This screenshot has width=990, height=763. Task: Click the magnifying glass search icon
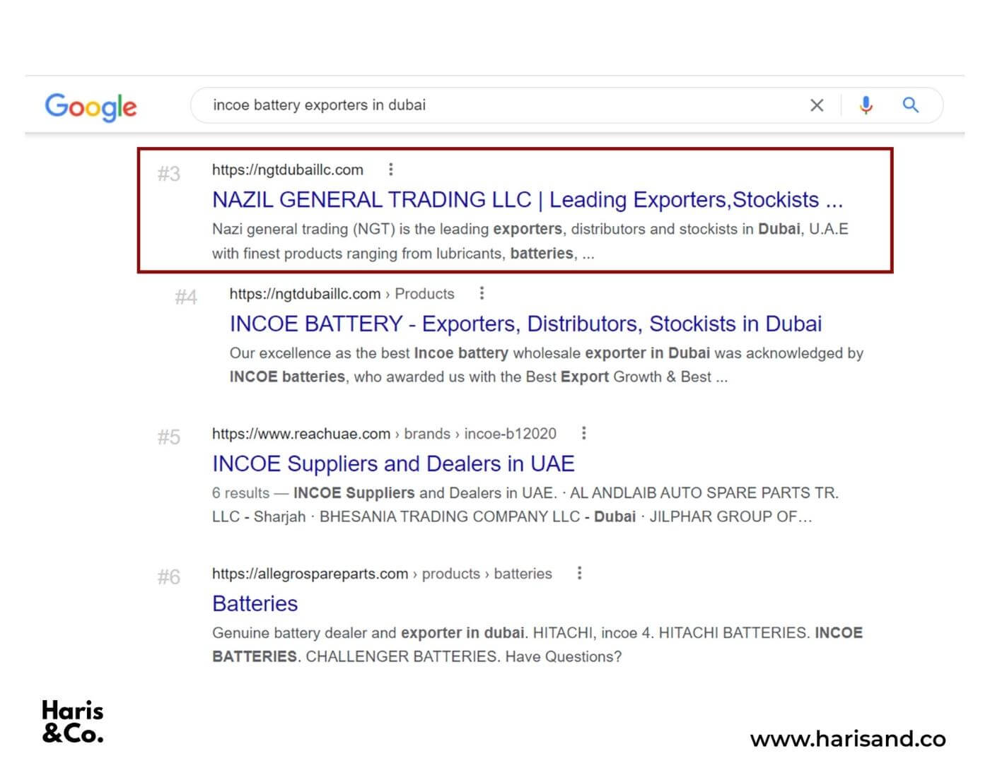911,105
